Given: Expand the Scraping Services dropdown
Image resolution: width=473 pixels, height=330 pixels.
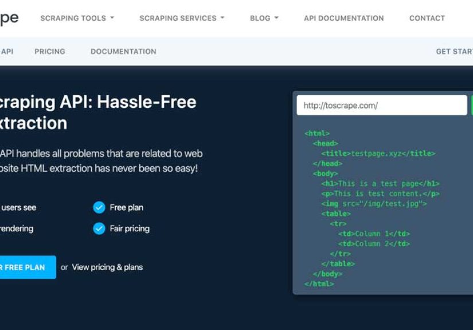Looking at the screenshot, I should tap(182, 18).
